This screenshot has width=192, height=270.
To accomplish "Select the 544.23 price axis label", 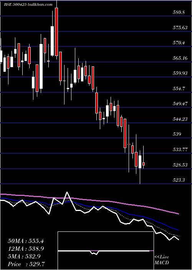I will pos(180,119).
